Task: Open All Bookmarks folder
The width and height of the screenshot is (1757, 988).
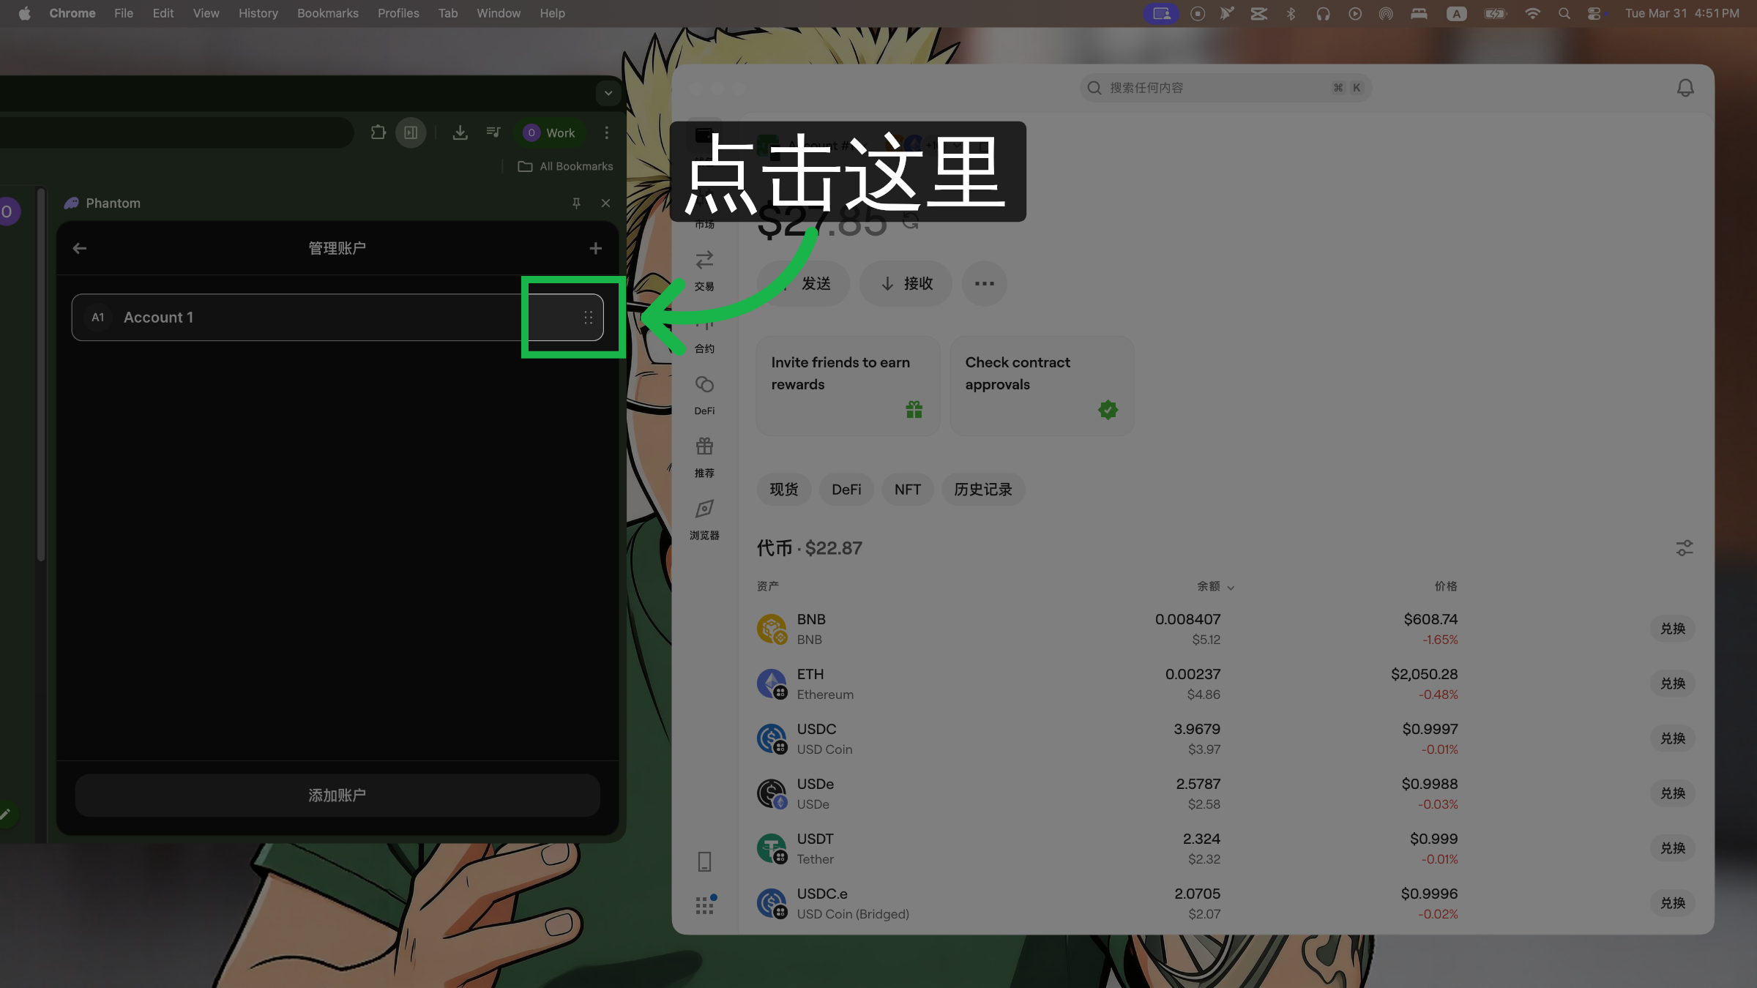Action: pos(565,166)
